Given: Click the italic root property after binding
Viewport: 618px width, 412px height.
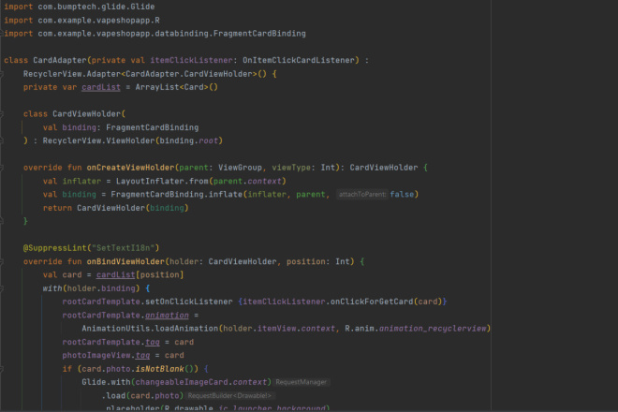Looking at the screenshot, I should (208, 140).
